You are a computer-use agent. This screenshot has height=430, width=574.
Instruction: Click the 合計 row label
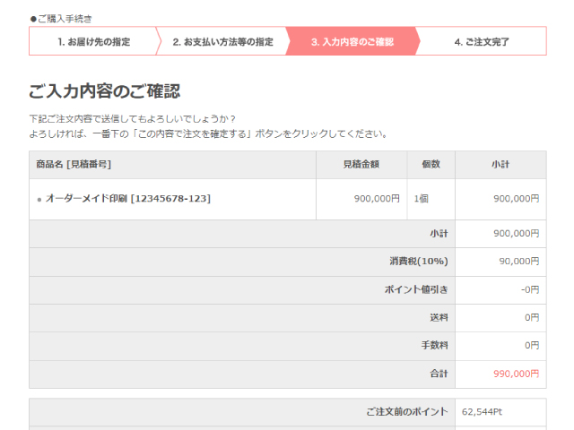click(x=439, y=374)
